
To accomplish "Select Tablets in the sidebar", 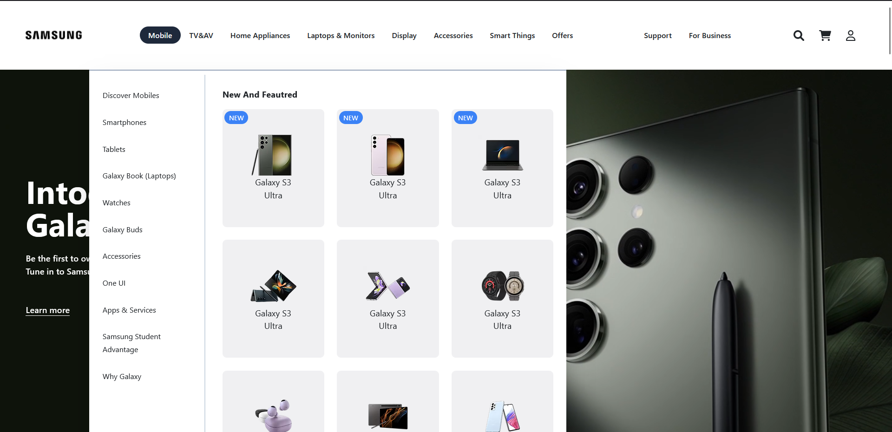I will pos(114,149).
